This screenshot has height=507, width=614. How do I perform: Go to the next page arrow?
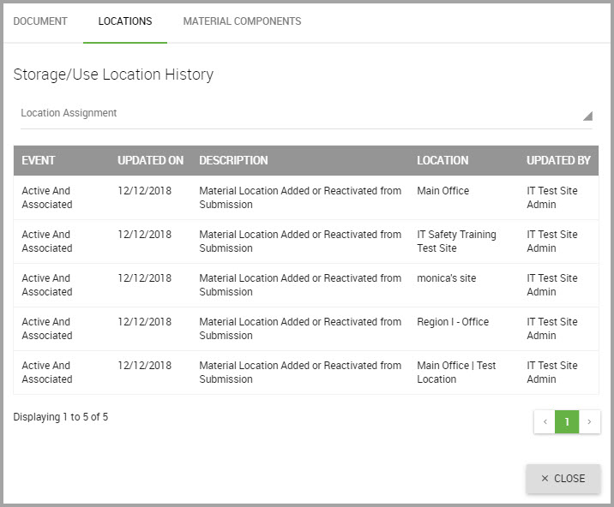[x=589, y=421]
